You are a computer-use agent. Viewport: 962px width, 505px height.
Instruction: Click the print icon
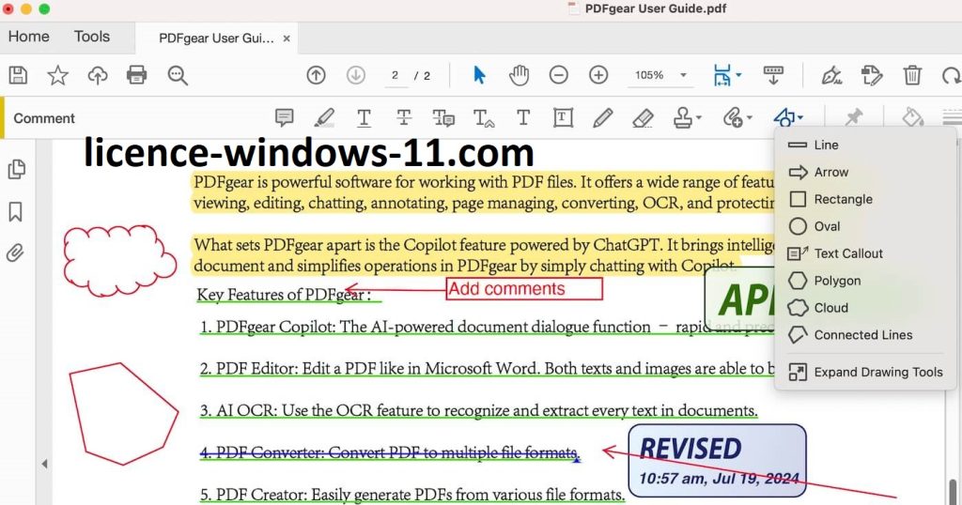coord(137,75)
